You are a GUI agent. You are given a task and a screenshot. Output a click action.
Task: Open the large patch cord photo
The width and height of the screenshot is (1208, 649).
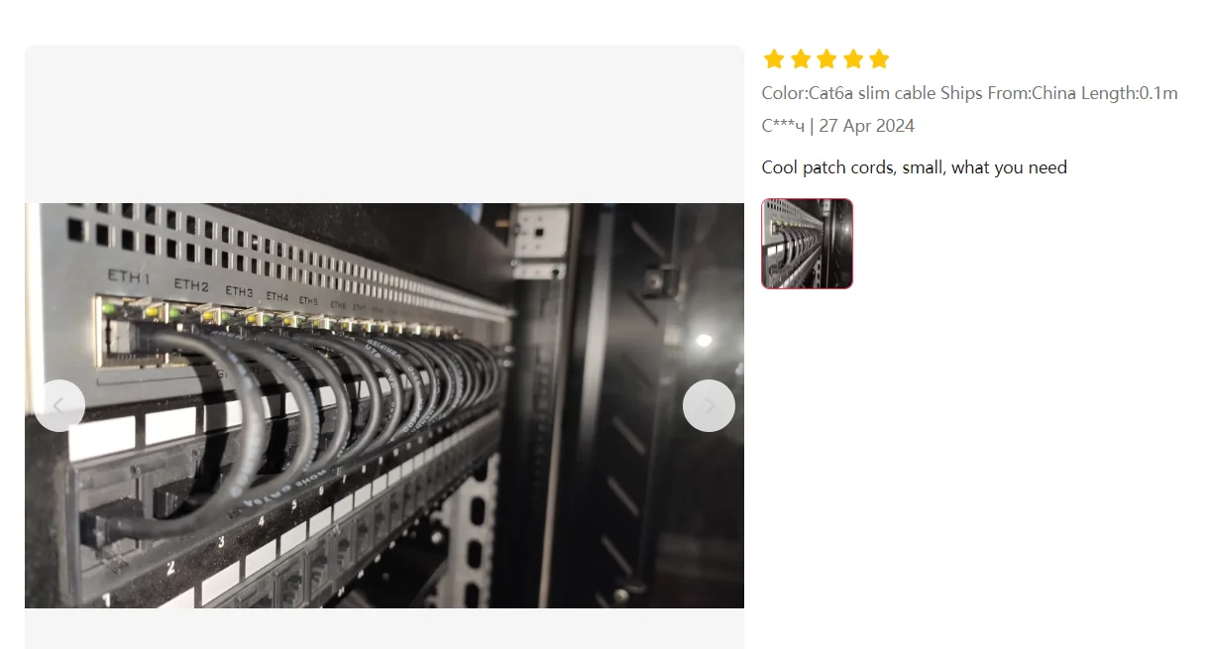point(384,405)
